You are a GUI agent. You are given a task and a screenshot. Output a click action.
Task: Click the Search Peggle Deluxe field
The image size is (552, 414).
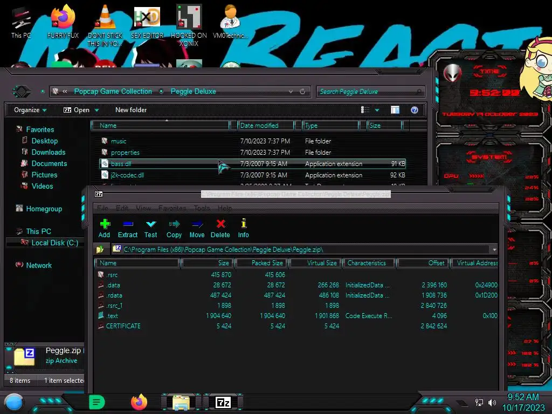(x=370, y=92)
